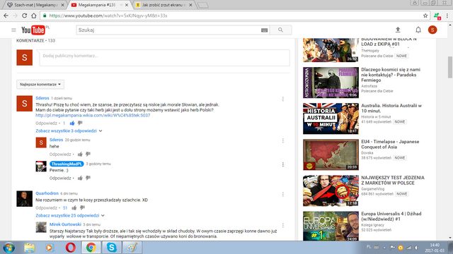Open the on-screen keyboard icon in search

(x=264, y=30)
